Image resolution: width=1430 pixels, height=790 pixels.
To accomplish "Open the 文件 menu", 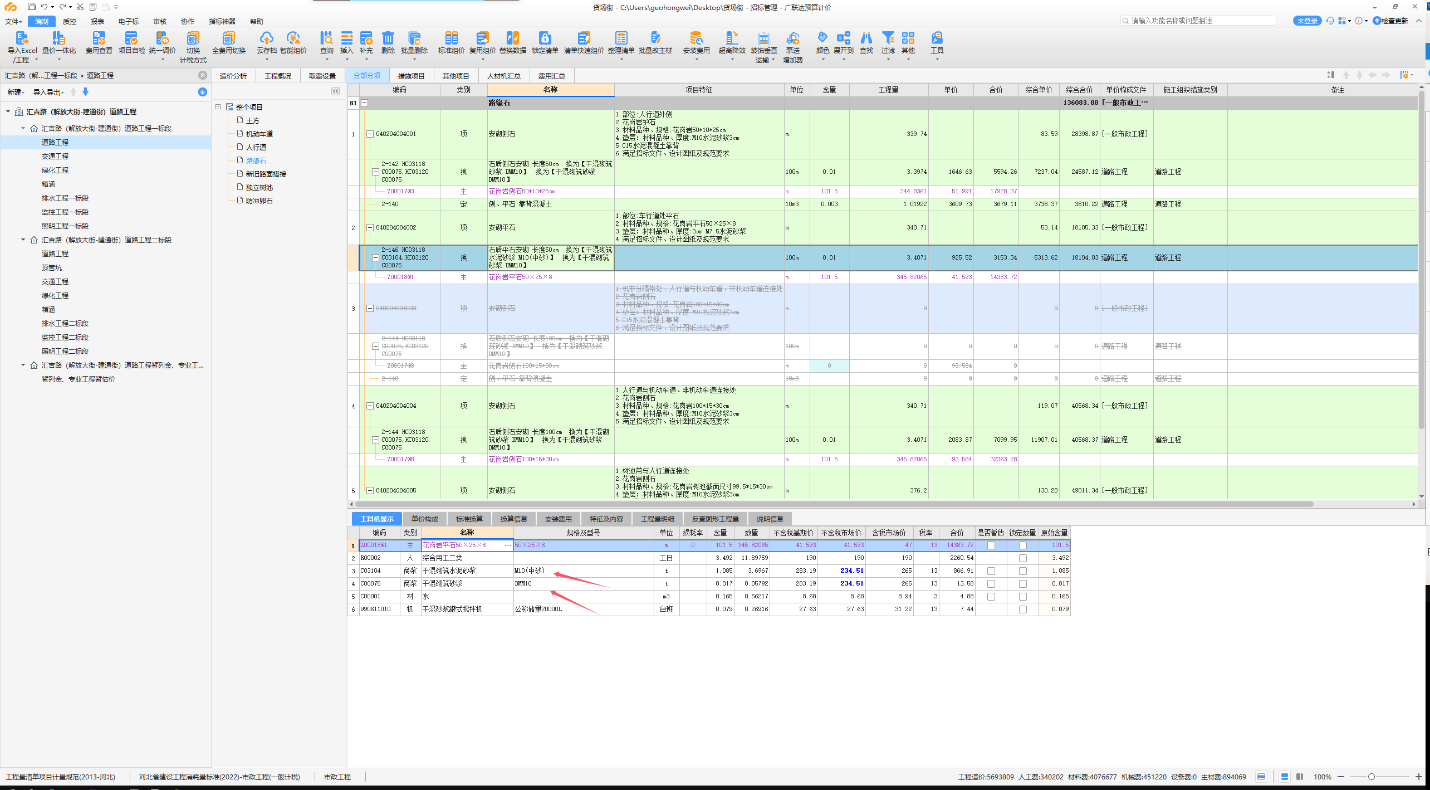I will click(x=13, y=21).
